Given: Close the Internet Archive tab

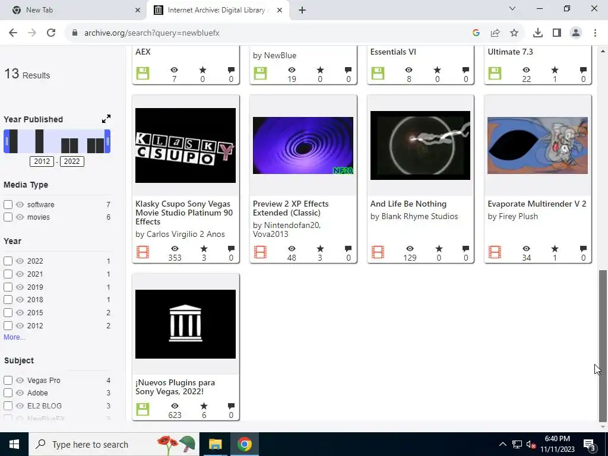Looking at the screenshot, I should tap(280, 10).
